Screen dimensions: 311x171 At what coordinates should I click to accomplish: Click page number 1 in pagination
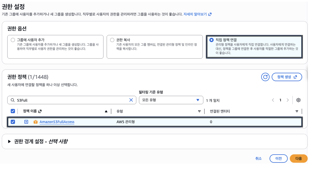(x=280, y=100)
